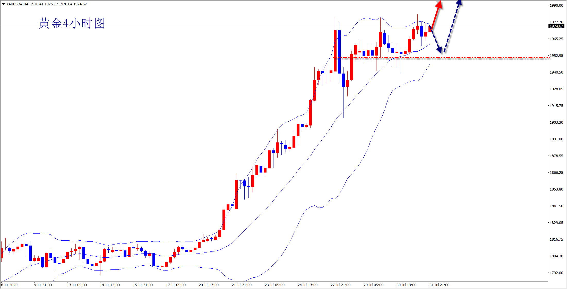Click the 31 Jul 21:00 time label
This screenshot has height=289, width=567.
[439, 285]
